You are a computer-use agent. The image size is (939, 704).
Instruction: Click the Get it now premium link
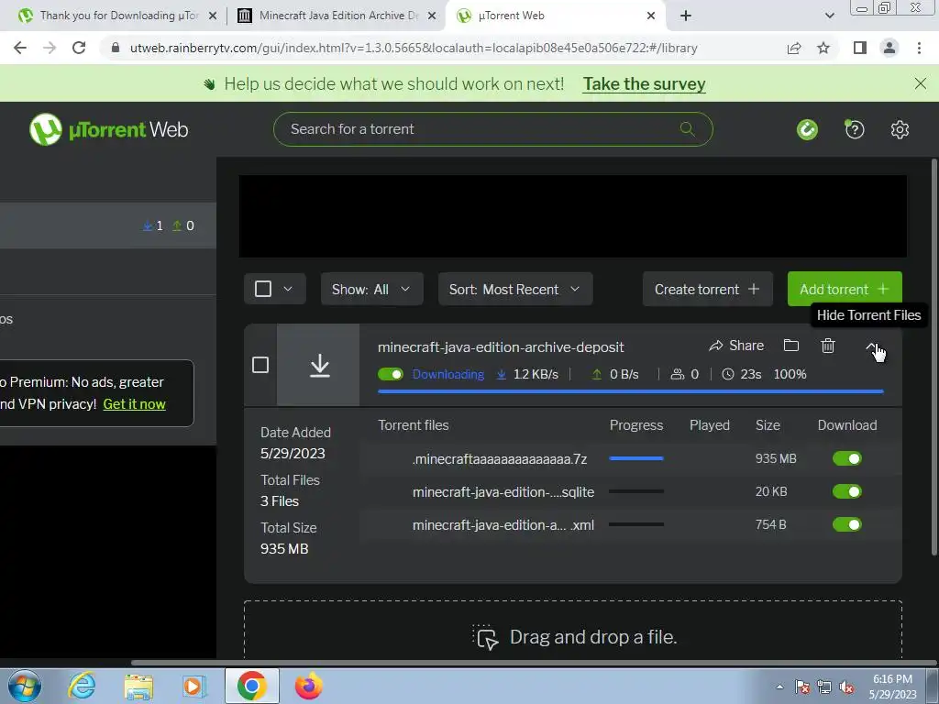[134, 404]
